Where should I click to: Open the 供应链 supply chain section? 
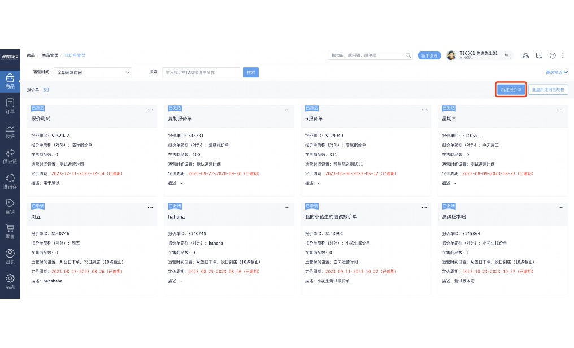click(10, 156)
